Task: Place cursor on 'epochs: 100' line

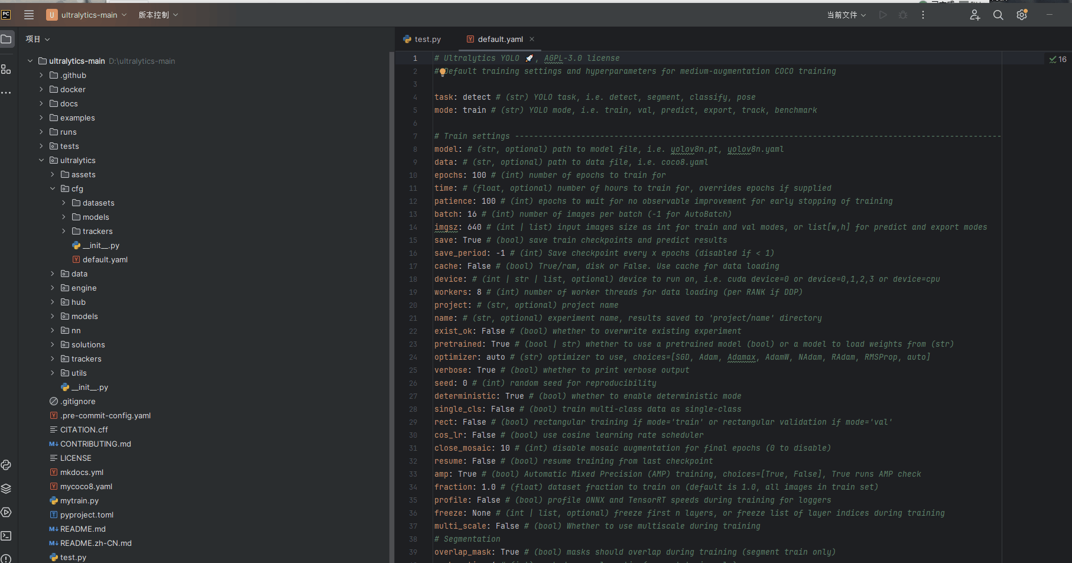Action: (460, 175)
